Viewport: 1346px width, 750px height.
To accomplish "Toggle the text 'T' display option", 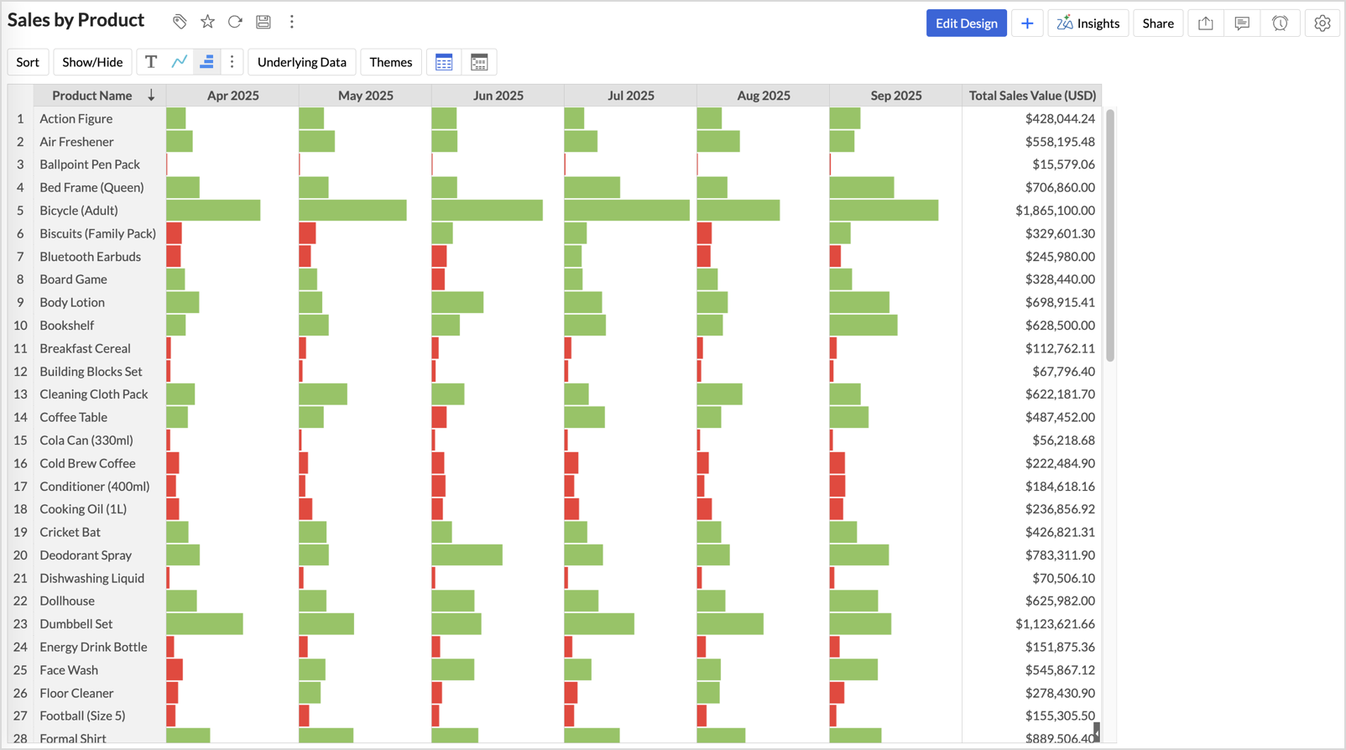I will pos(151,62).
